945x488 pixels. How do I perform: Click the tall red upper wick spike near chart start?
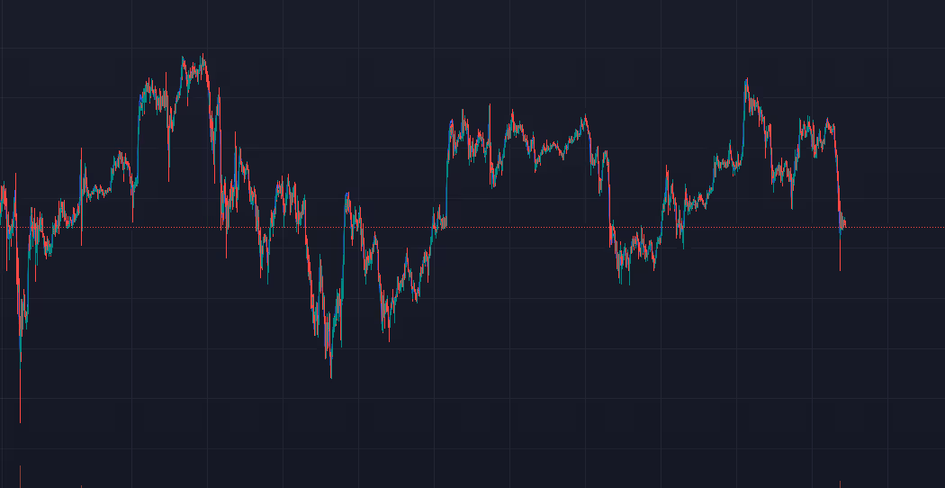[x=81, y=162]
